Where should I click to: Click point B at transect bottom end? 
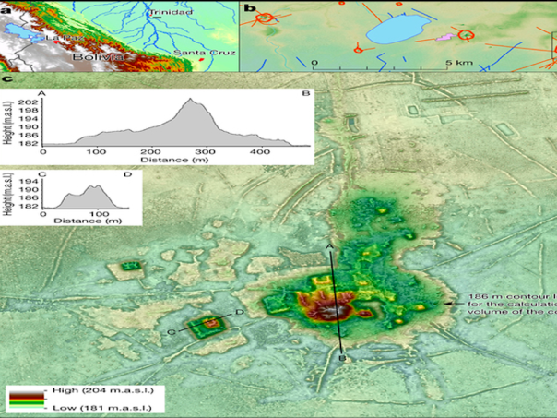(x=344, y=359)
